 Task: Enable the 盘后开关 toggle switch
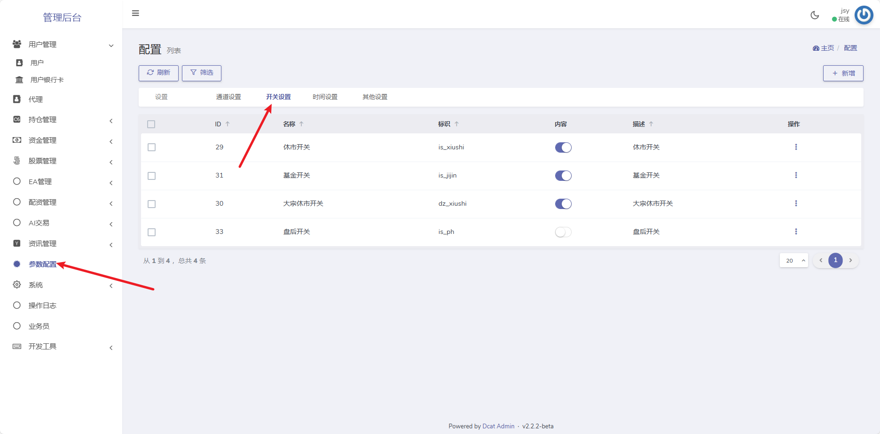(563, 232)
